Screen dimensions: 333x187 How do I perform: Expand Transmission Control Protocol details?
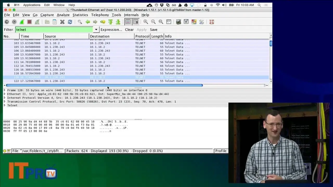(4, 102)
